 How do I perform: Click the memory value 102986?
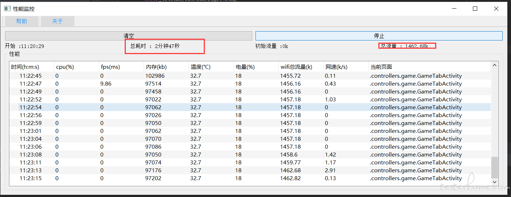coord(155,76)
